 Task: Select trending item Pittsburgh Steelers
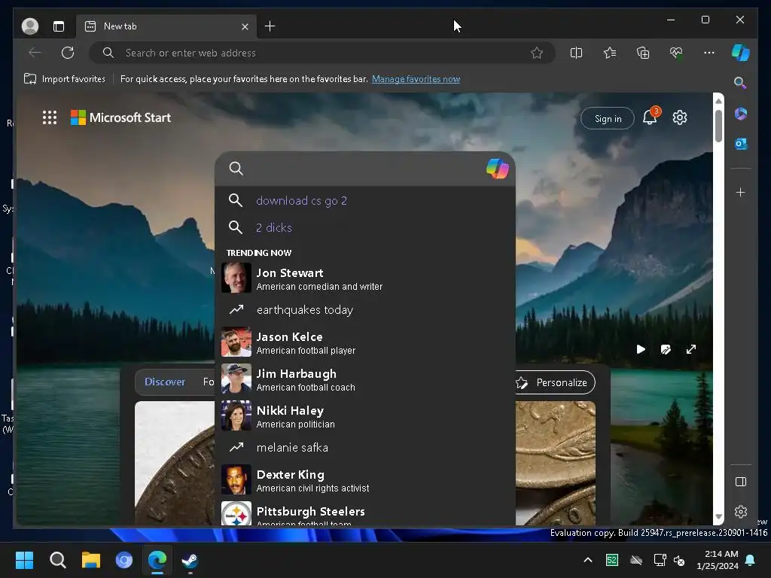pyautogui.click(x=365, y=513)
